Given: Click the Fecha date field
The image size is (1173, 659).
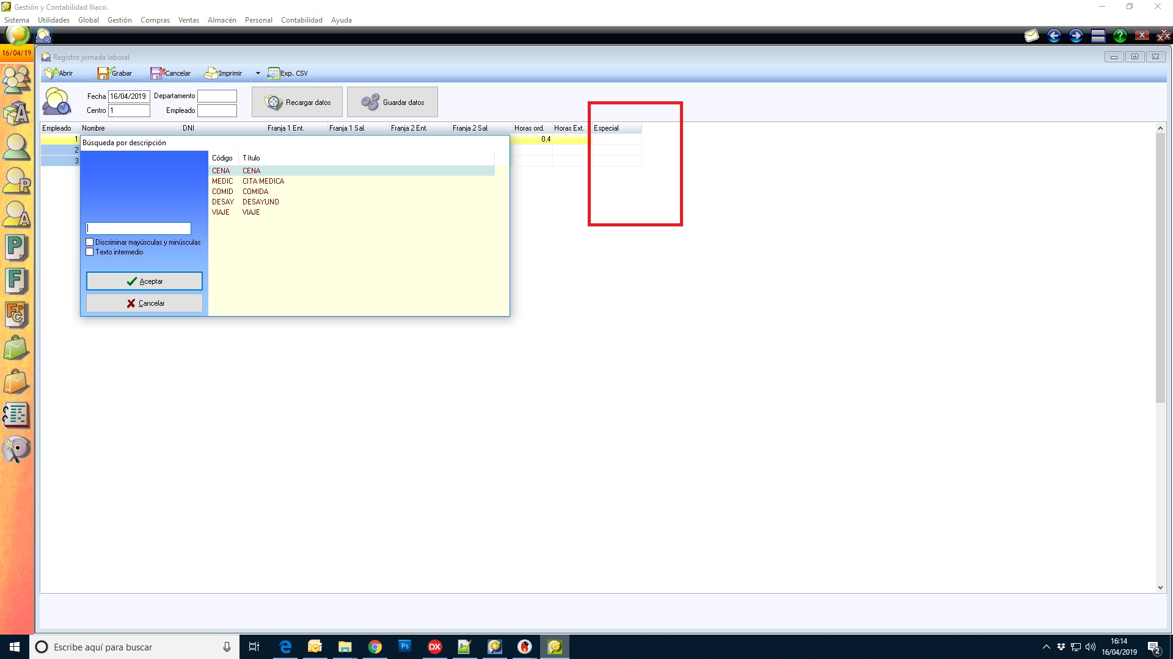Looking at the screenshot, I should point(129,96).
